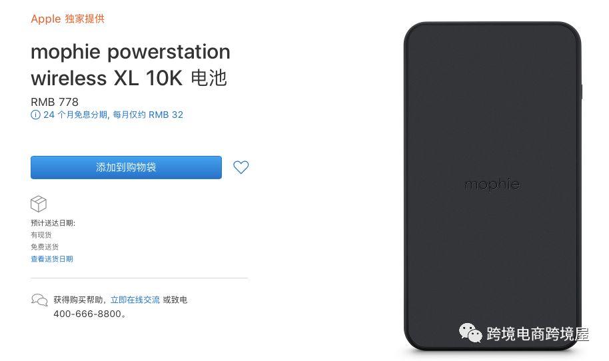Select the chat bubbles help icon
The image size is (609, 361).
(39, 300)
